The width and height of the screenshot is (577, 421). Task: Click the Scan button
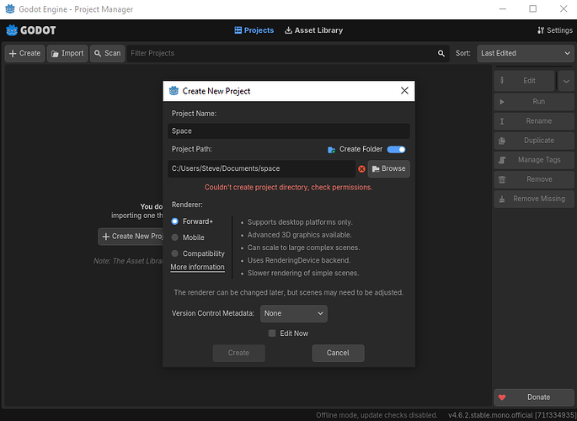click(x=108, y=53)
